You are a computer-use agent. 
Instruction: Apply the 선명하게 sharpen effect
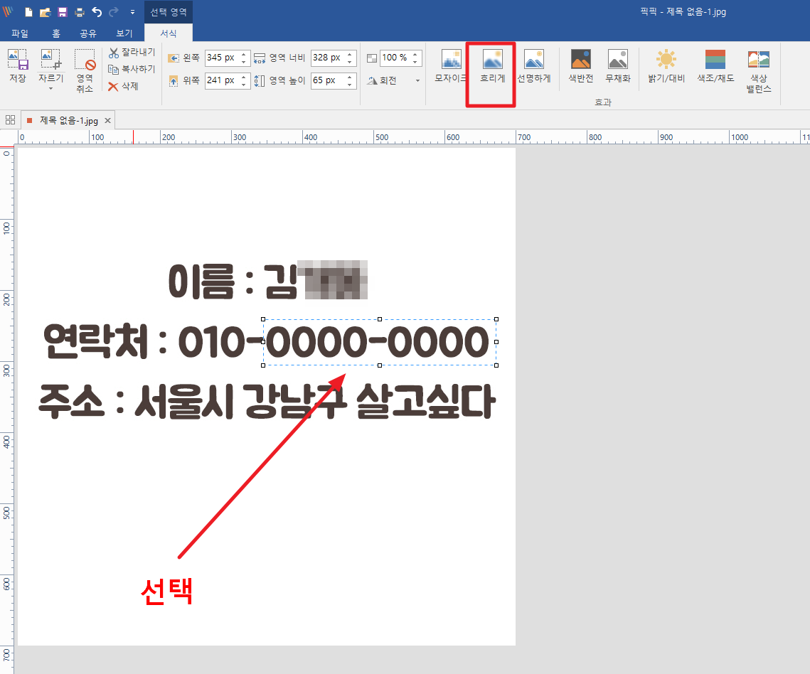tap(534, 66)
